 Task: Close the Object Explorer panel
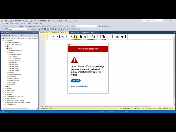click(x=37, y=33)
